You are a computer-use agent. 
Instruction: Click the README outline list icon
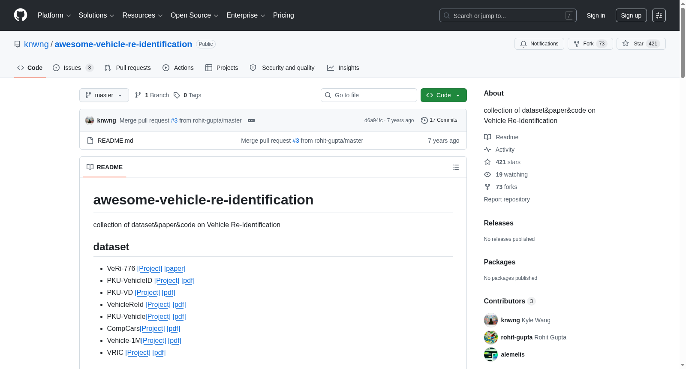click(456, 167)
